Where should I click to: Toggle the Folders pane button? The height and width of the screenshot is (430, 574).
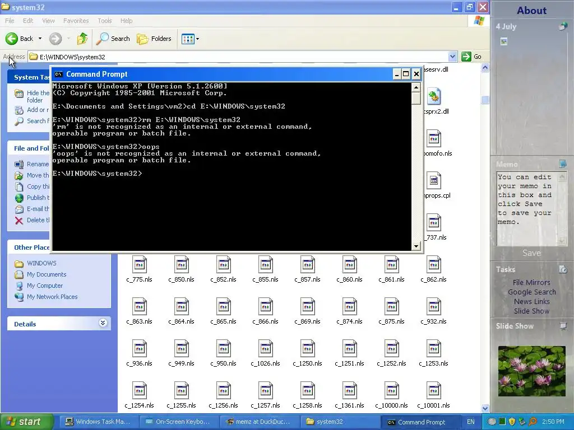(x=154, y=39)
